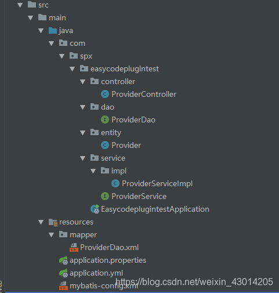Image resolution: width=279 pixels, height=293 pixels.
Task: Collapse the easycodeplugintest package arrow
Action: (73, 69)
